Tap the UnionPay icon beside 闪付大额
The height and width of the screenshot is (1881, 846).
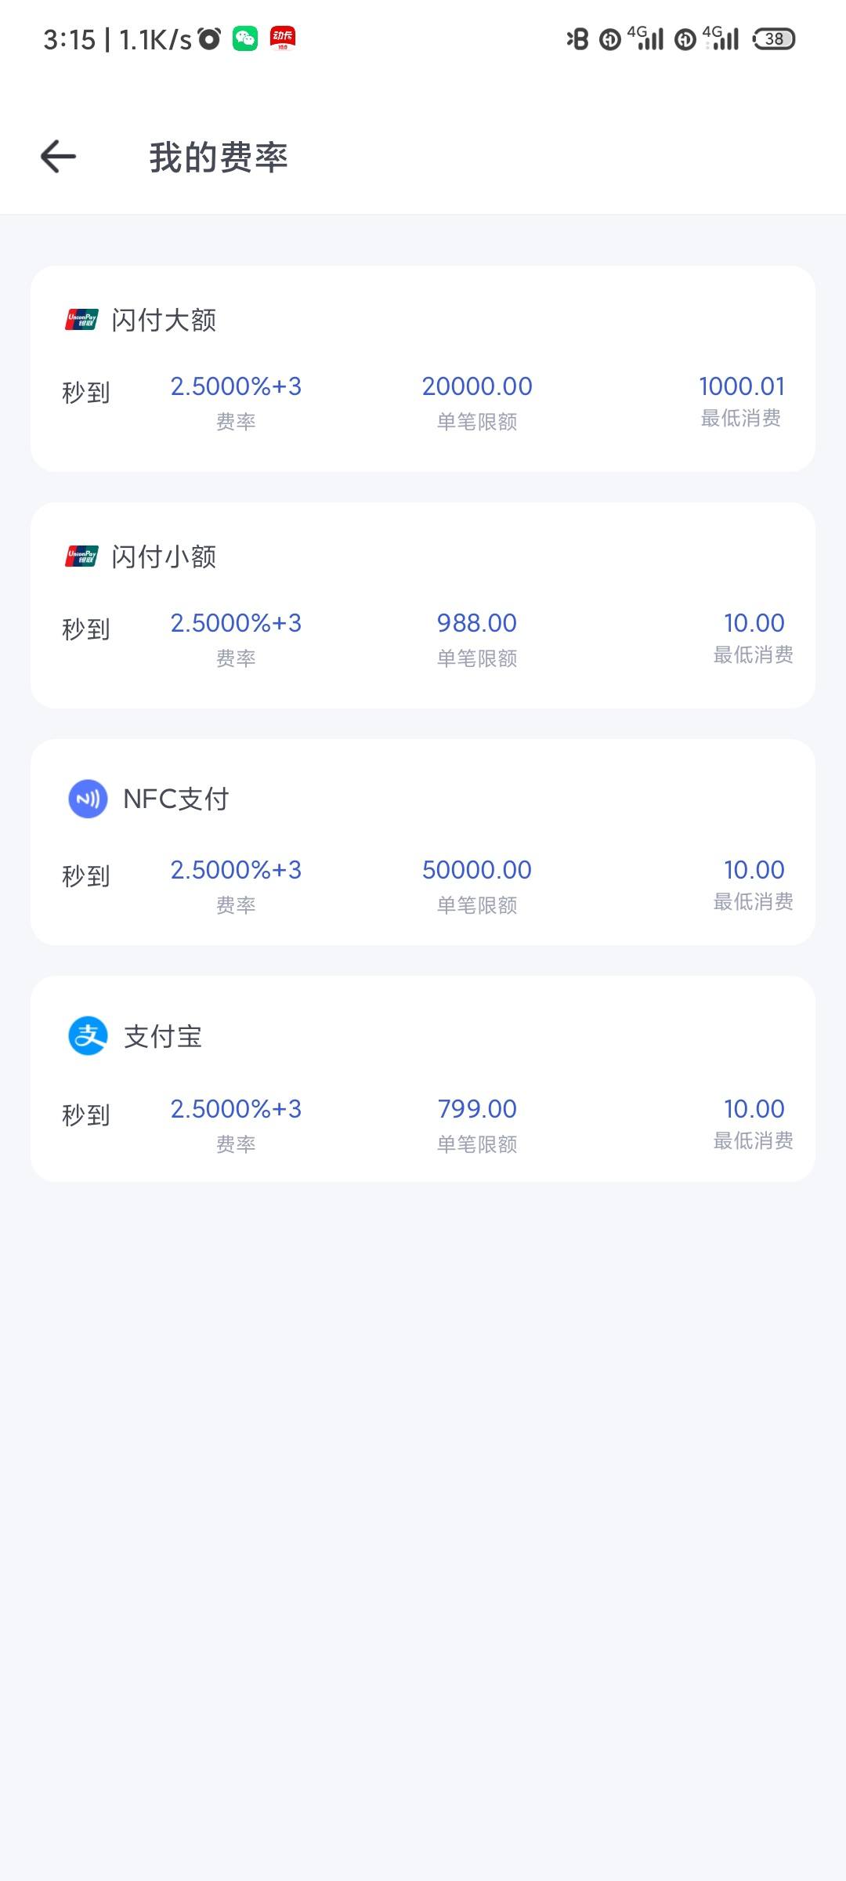tap(81, 320)
